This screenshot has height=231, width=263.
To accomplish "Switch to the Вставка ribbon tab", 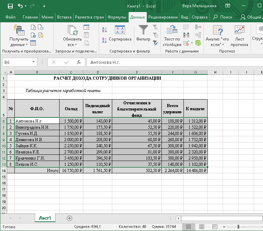I will pyautogui.click(x=64, y=17).
